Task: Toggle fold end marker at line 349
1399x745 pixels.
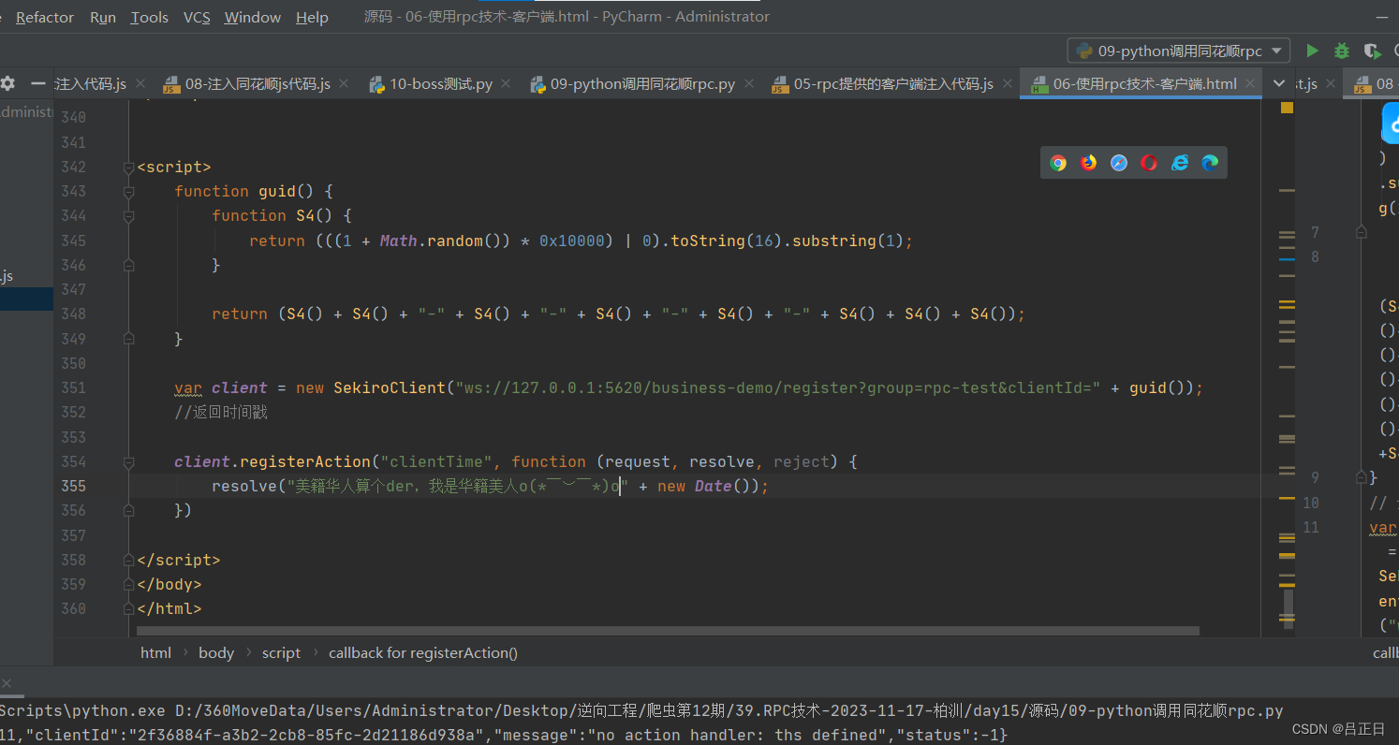Action: (128, 339)
